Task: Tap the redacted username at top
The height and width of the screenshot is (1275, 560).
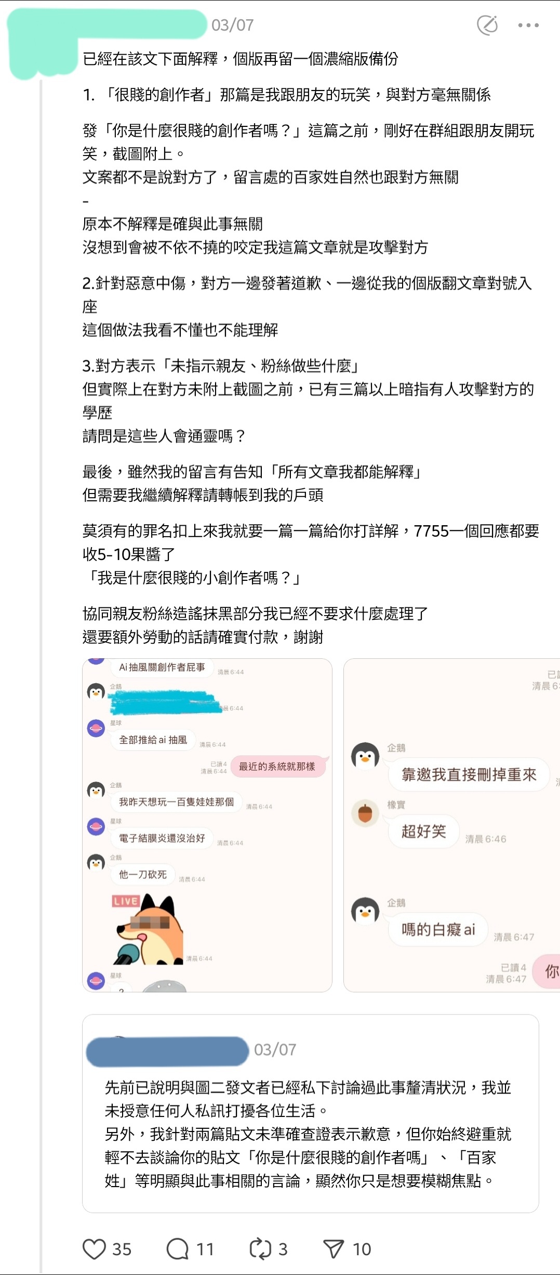Action: click(107, 24)
